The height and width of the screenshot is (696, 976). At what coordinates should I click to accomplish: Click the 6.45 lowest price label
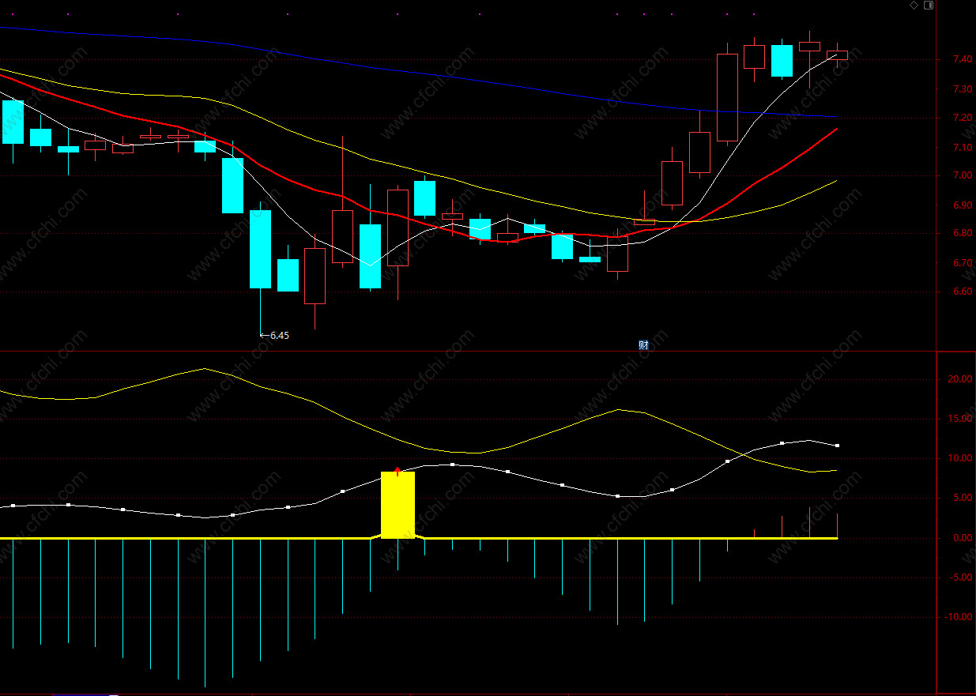[x=280, y=335]
